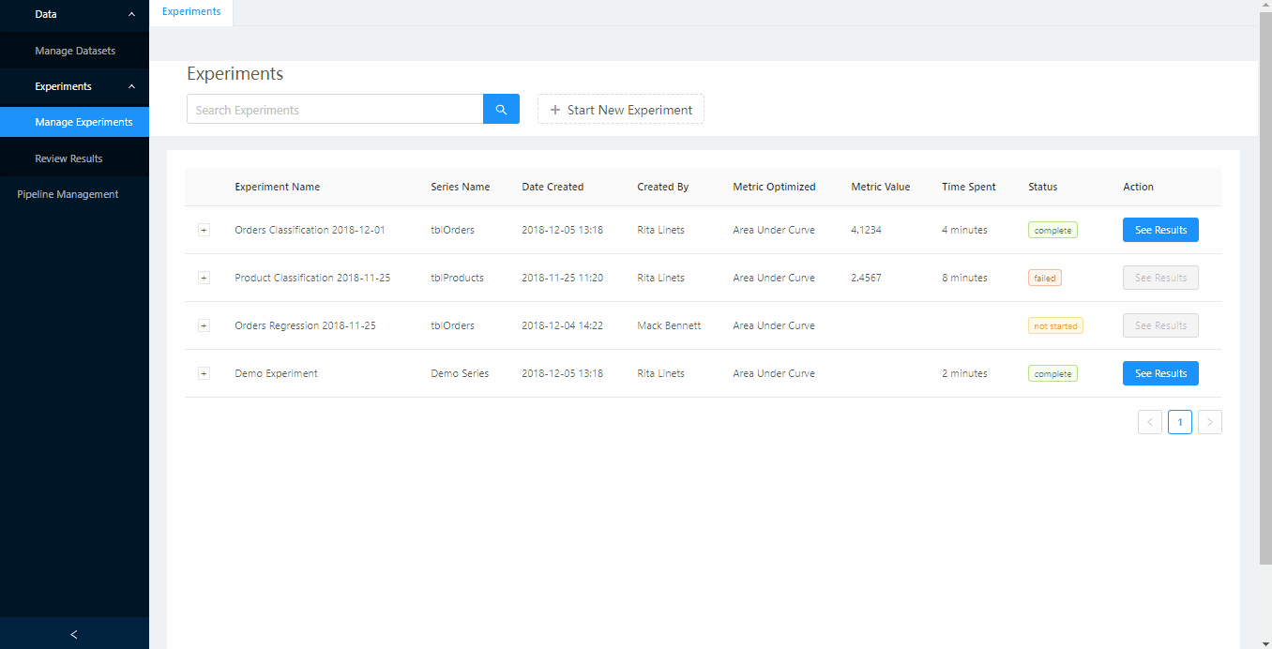Click the 'failed' status tag
This screenshot has width=1272, height=649.
click(1045, 278)
